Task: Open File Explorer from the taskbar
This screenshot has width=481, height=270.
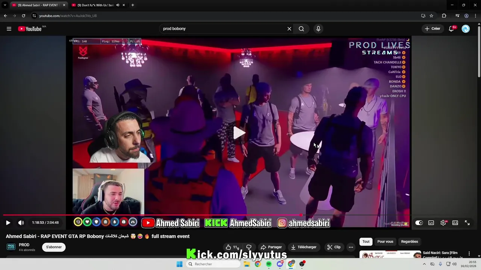Action: (247, 264)
